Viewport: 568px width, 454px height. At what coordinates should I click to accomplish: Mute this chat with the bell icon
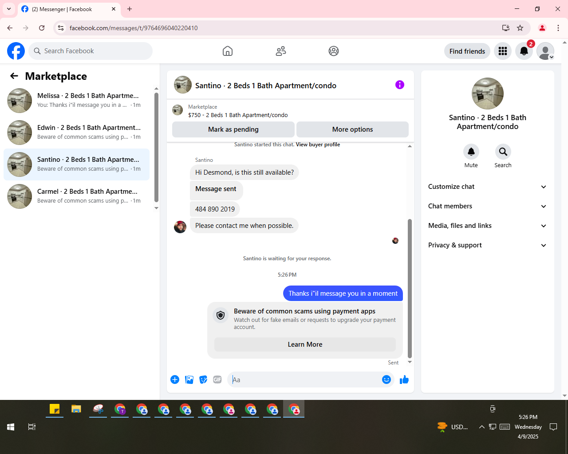[471, 152]
